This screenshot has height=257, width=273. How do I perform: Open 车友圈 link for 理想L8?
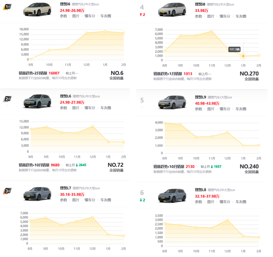coord(241,202)
